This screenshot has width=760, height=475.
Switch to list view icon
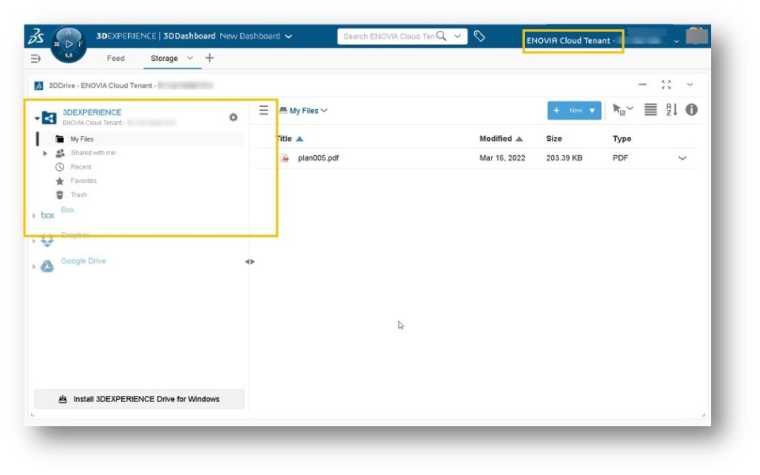[651, 109]
